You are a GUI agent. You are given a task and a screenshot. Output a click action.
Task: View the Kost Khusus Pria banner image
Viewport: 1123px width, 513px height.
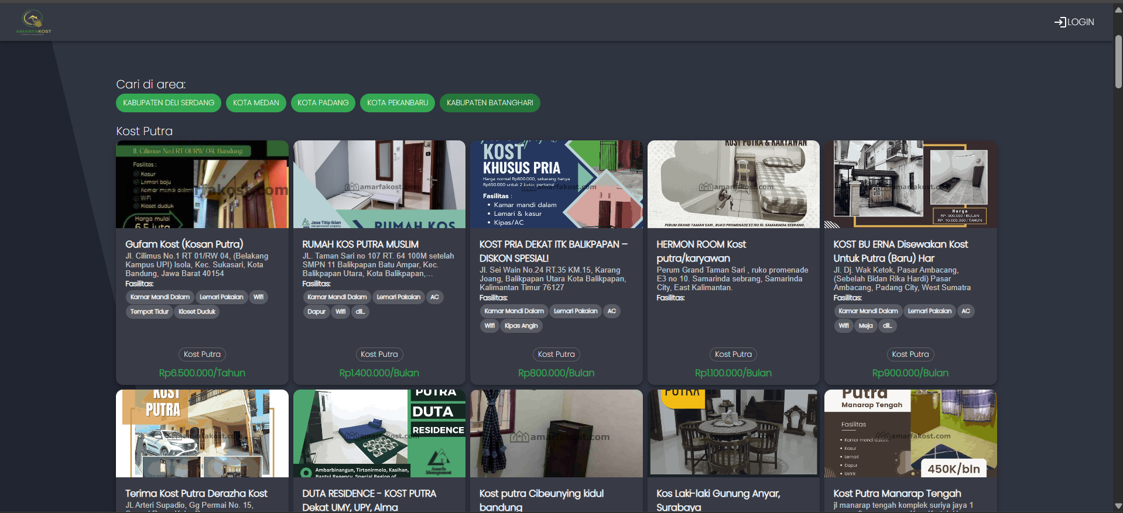[x=556, y=184]
